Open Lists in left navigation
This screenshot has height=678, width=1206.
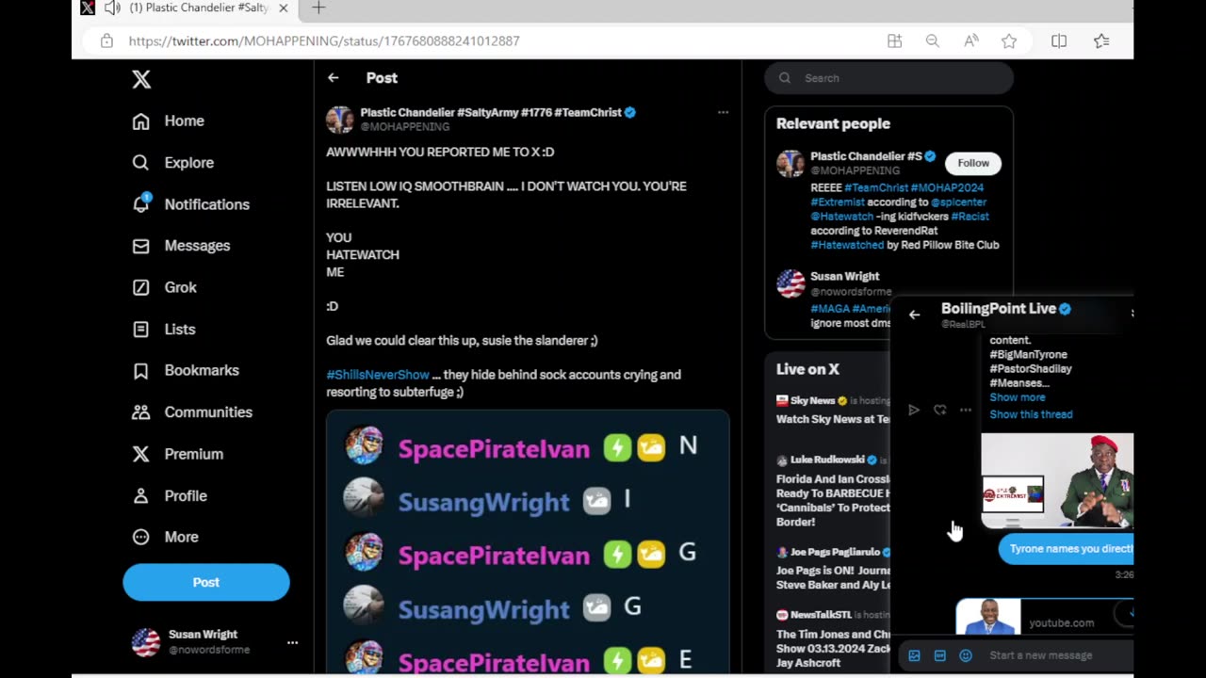(163, 329)
